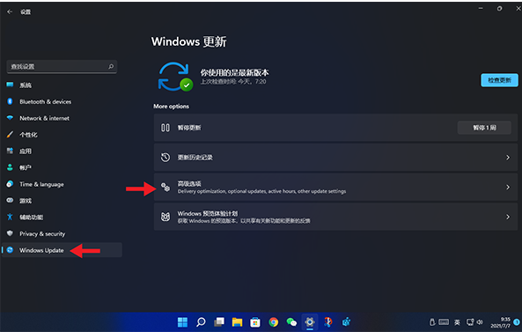Click the 查找设置 search box

coord(62,67)
